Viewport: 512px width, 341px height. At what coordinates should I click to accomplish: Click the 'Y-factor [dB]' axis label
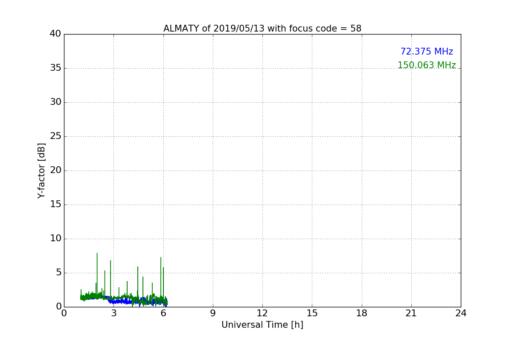click(x=41, y=170)
